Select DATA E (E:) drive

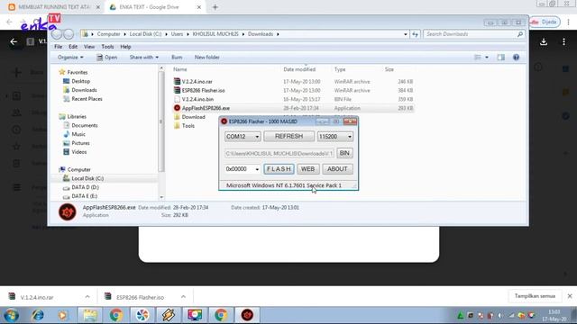coord(84,196)
